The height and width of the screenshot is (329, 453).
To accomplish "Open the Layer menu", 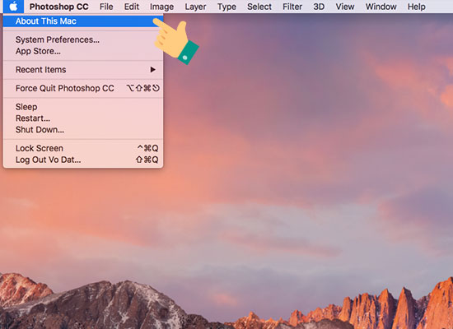I will click(195, 7).
